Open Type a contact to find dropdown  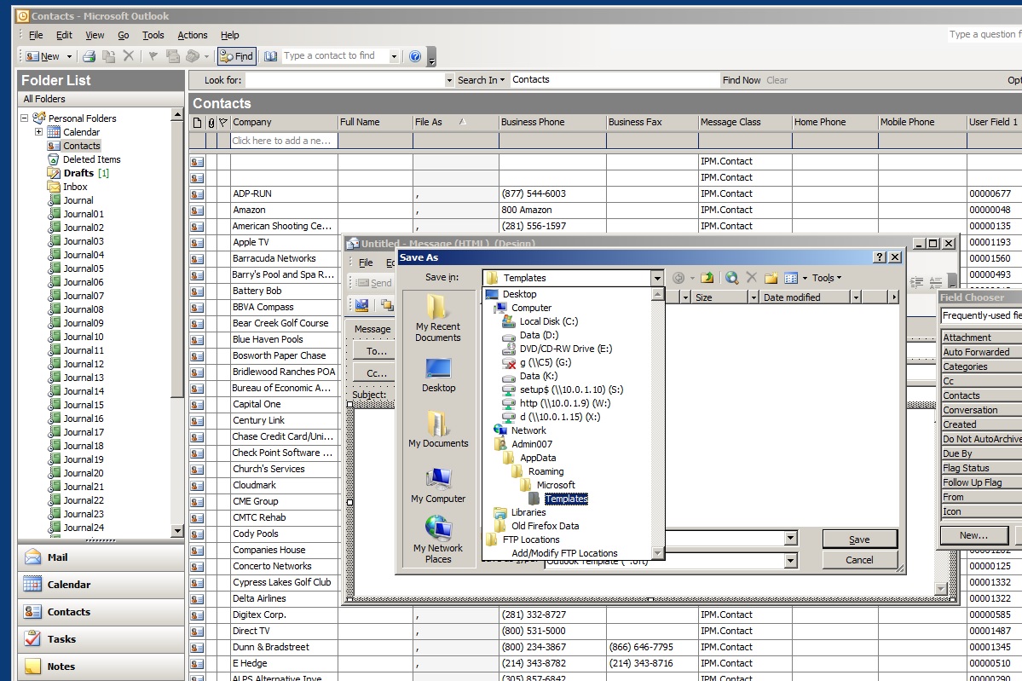(394, 57)
